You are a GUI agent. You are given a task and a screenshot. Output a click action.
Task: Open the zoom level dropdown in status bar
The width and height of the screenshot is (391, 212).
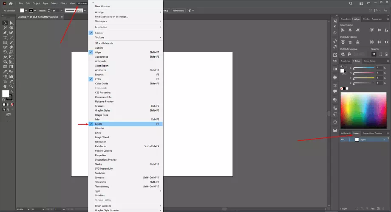[28, 209]
